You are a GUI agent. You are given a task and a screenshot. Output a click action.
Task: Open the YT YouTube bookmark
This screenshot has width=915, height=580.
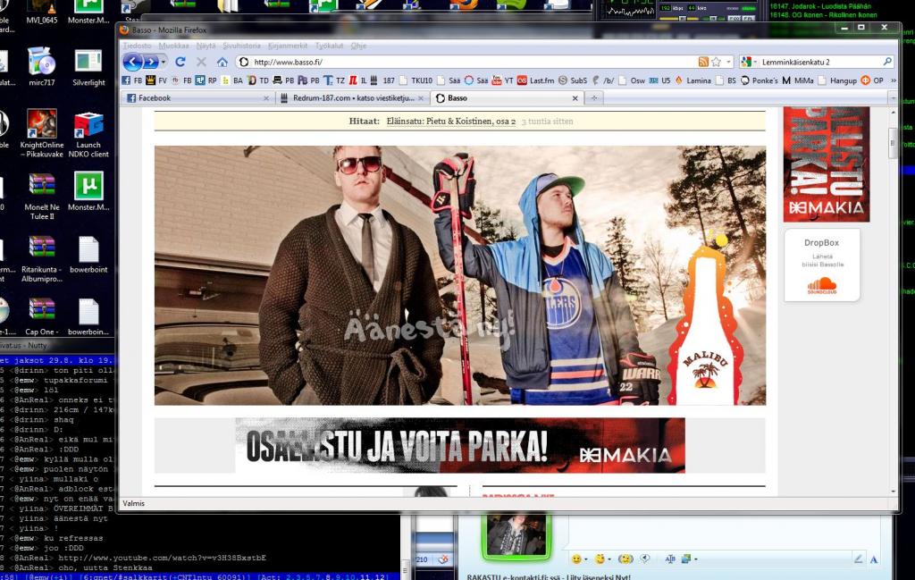coord(502,80)
